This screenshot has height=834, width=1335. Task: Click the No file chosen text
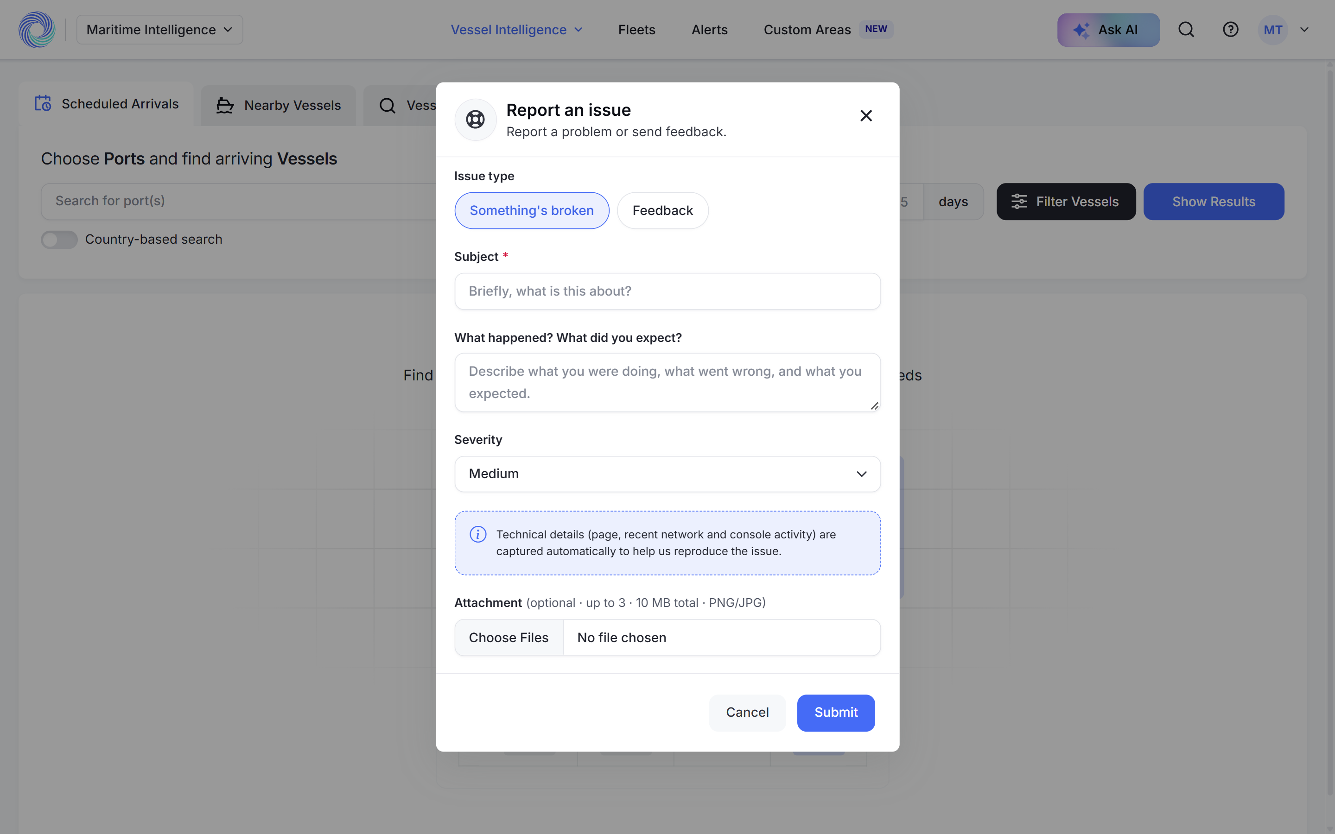coord(622,638)
